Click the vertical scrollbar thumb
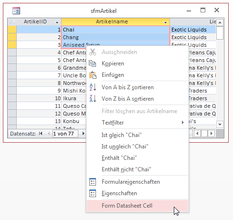Viewport: 233px width, 220px height. [x=220, y=33]
